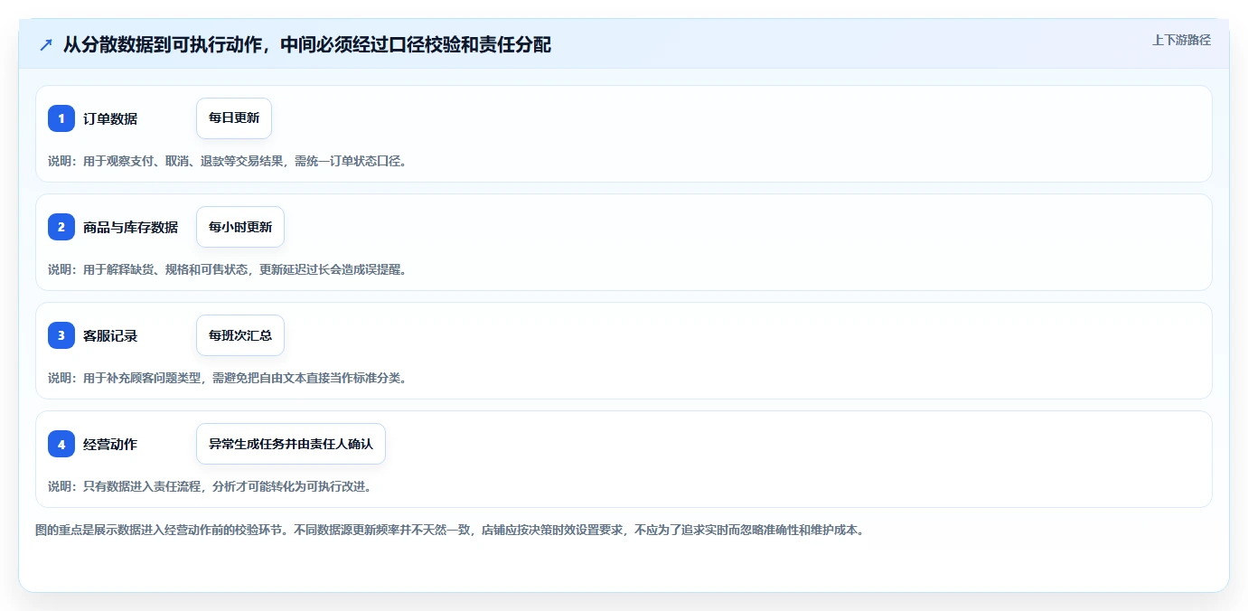
Task: Click the 每班次汇总 tag
Action: click(x=240, y=335)
